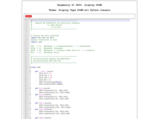Click line number 12 in the gutter
The image size is (159, 119).
(26, 44)
